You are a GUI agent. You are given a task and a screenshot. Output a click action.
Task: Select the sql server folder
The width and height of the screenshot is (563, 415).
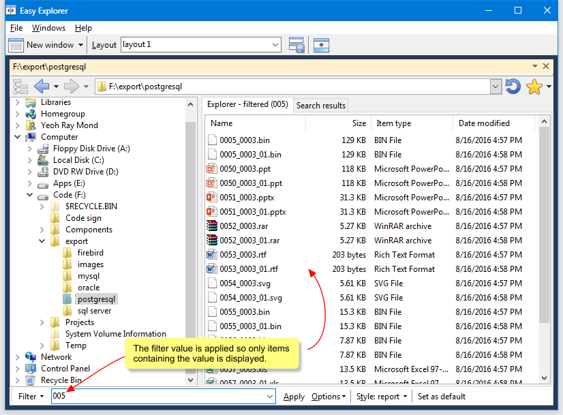95,311
